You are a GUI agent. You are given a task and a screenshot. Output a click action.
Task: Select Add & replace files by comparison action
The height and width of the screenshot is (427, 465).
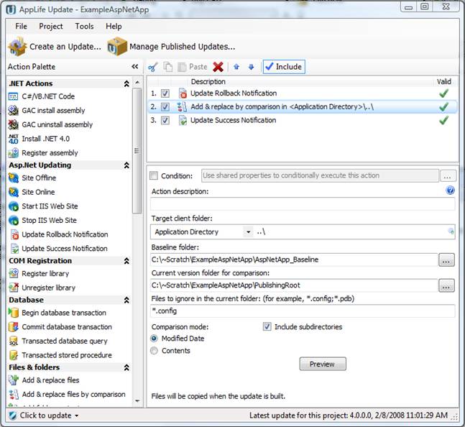(x=67, y=395)
